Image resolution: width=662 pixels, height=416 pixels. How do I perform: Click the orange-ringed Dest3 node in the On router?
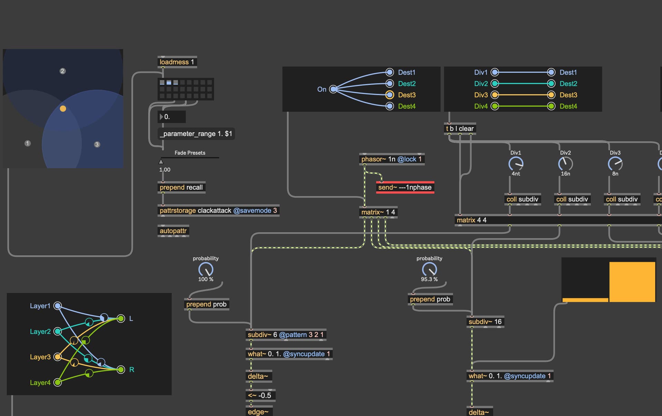tap(390, 95)
